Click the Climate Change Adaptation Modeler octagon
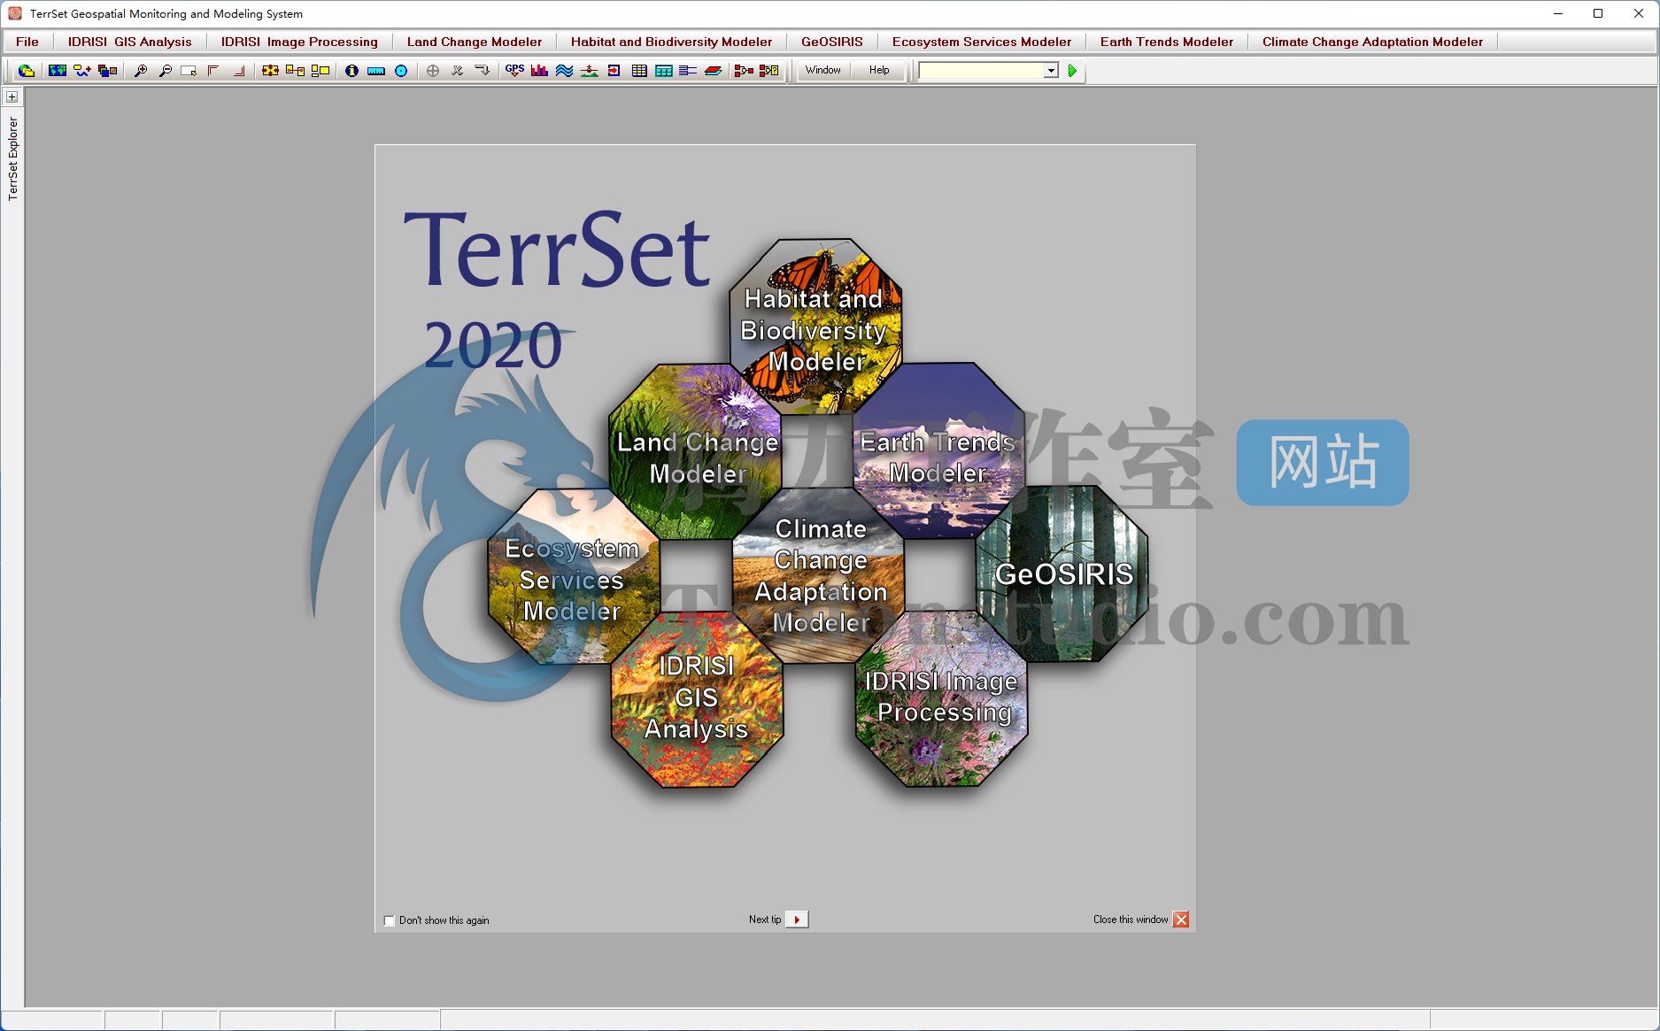Image resolution: width=1660 pixels, height=1031 pixels. [x=820, y=575]
